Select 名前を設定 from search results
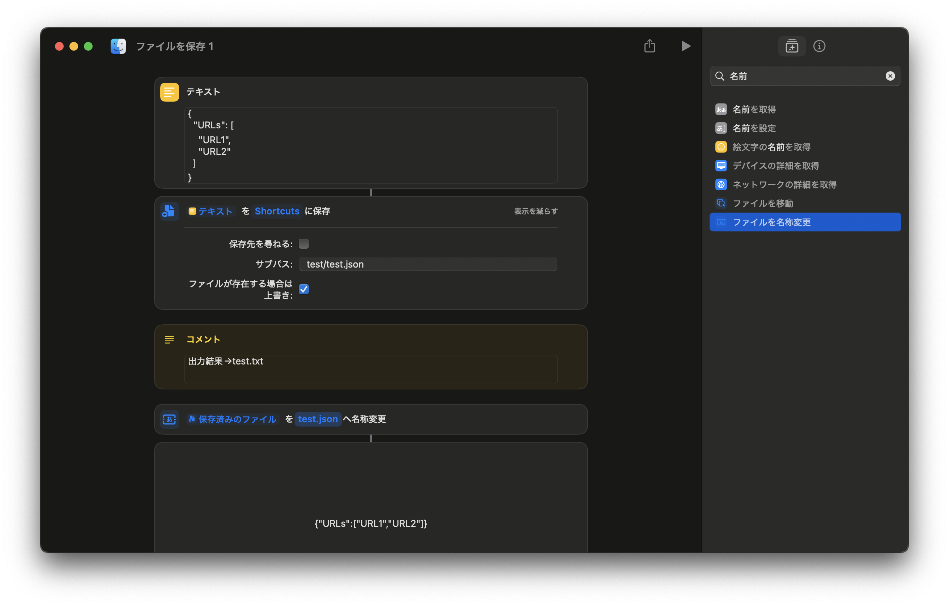 click(754, 128)
